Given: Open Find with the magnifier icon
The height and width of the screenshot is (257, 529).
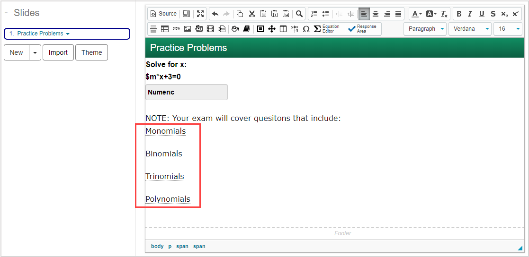Looking at the screenshot, I should coord(299,14).
